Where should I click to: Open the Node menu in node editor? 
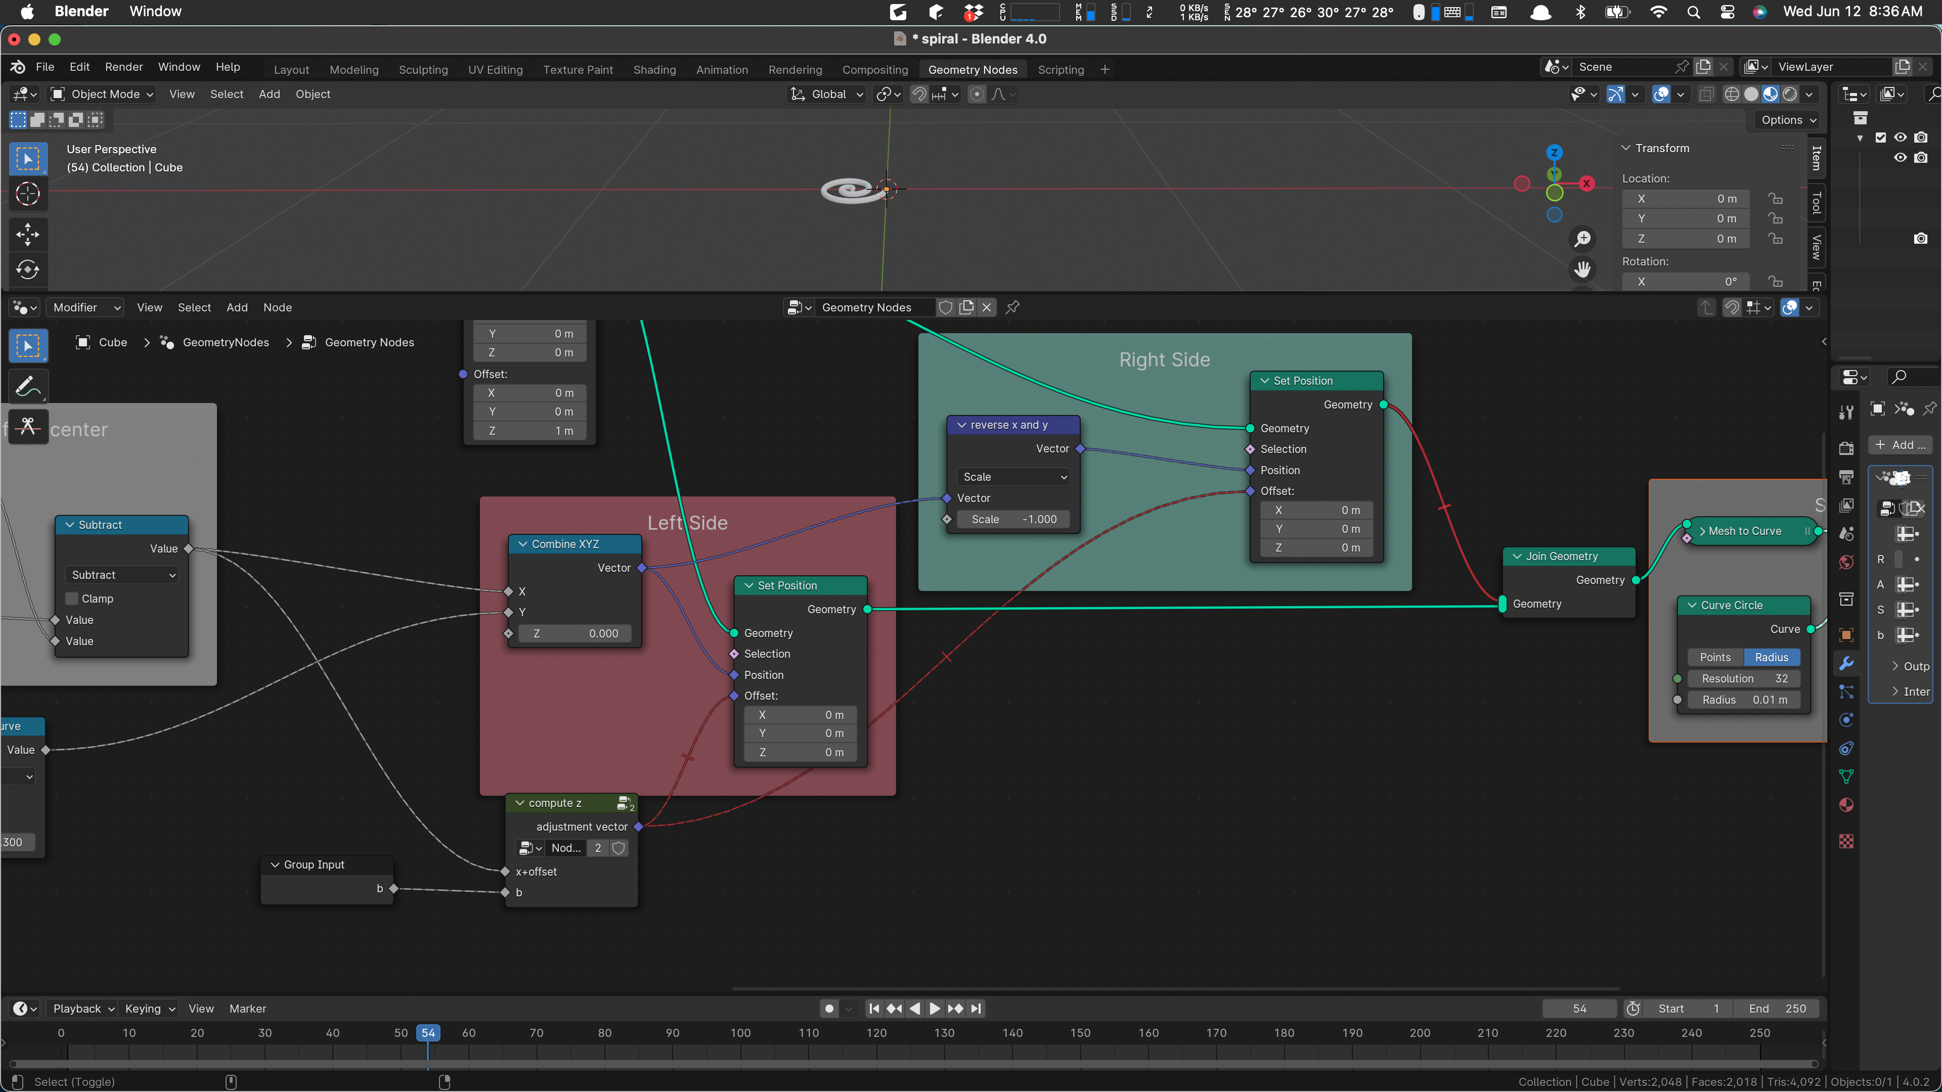[278, 307]
